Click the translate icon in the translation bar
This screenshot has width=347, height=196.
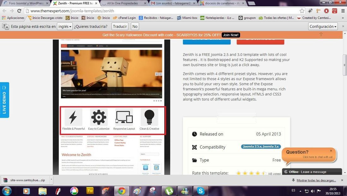[x=5, y=27]
